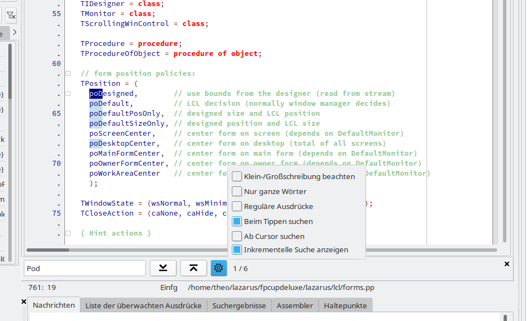The width and height of the screenshot is (528, 321).
Task: Toggle the search options gear button
Action: coord(219,268)
